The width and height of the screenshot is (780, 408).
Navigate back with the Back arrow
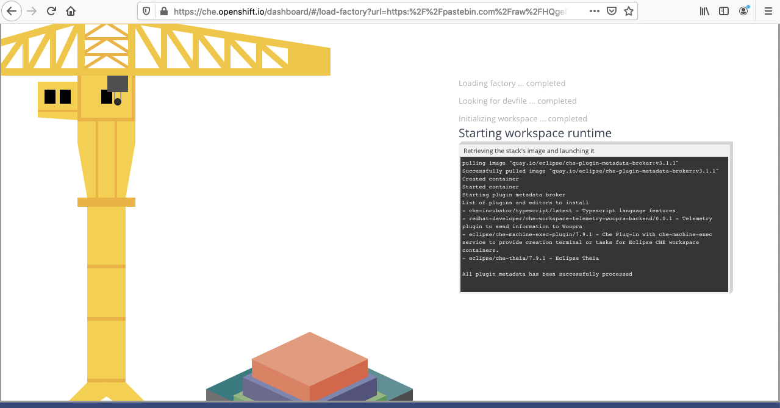tap(11, 10)
